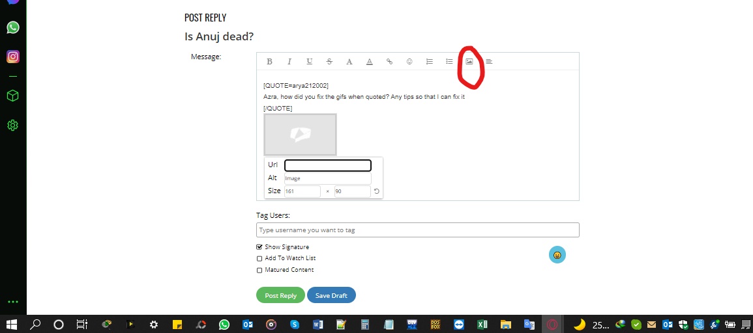Click the image width field showing 161
The image size is (753, 333).
point(302,191)
